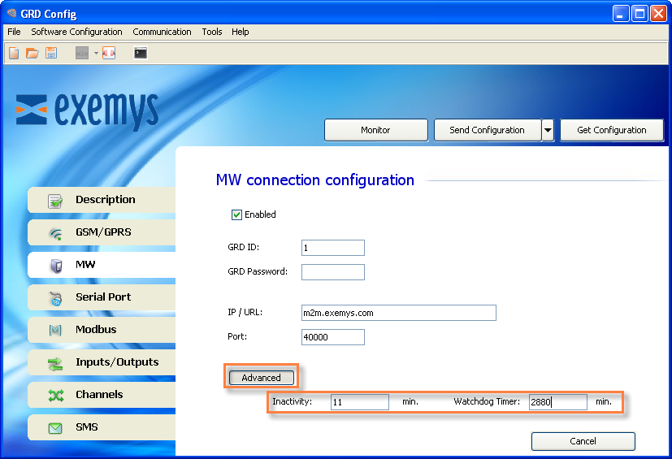Image resolution: width=672 pixels, height=459 pixels.
Task: Toggle the Enabled checkbox
Action: [236, 214]
